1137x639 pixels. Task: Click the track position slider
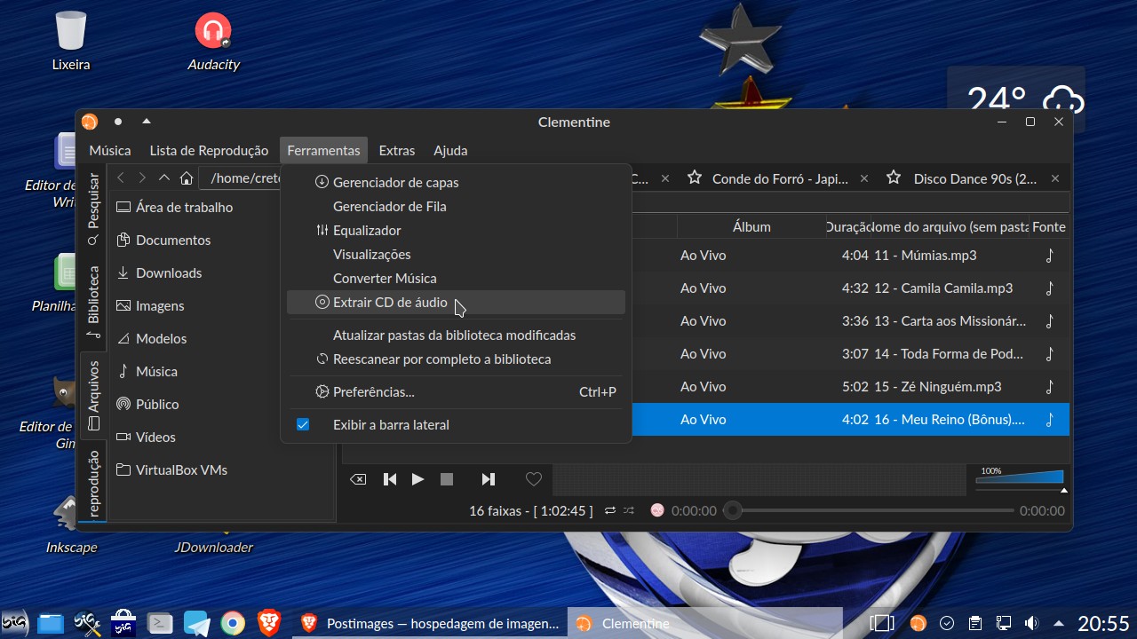coord(871,511)
